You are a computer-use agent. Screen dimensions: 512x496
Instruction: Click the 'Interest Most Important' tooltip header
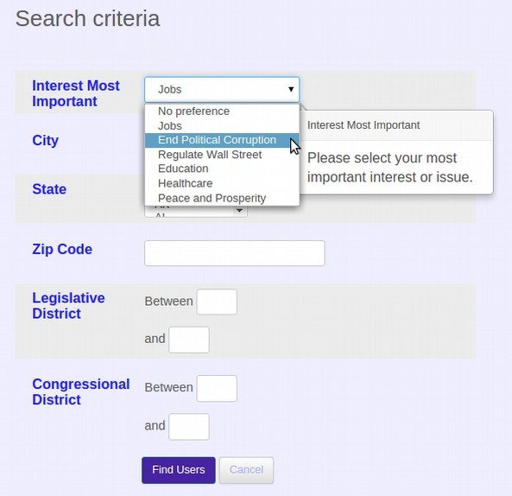363,125
